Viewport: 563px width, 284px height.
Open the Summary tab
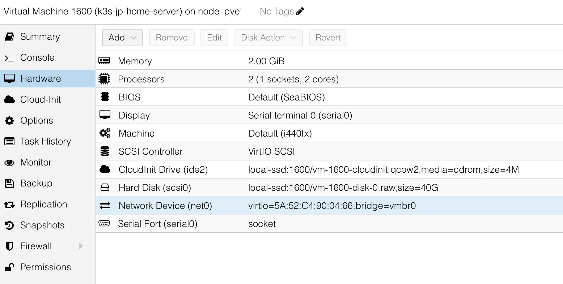40,37
